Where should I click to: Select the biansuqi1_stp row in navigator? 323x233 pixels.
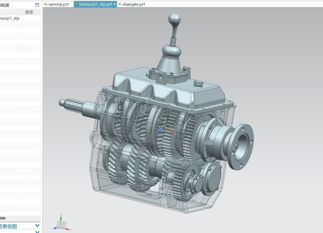pos(20,18)
